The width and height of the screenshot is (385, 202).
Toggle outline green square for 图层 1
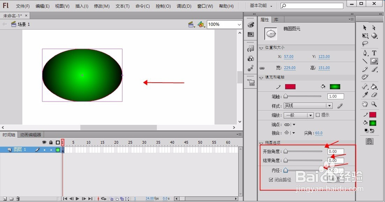(58, 150)
